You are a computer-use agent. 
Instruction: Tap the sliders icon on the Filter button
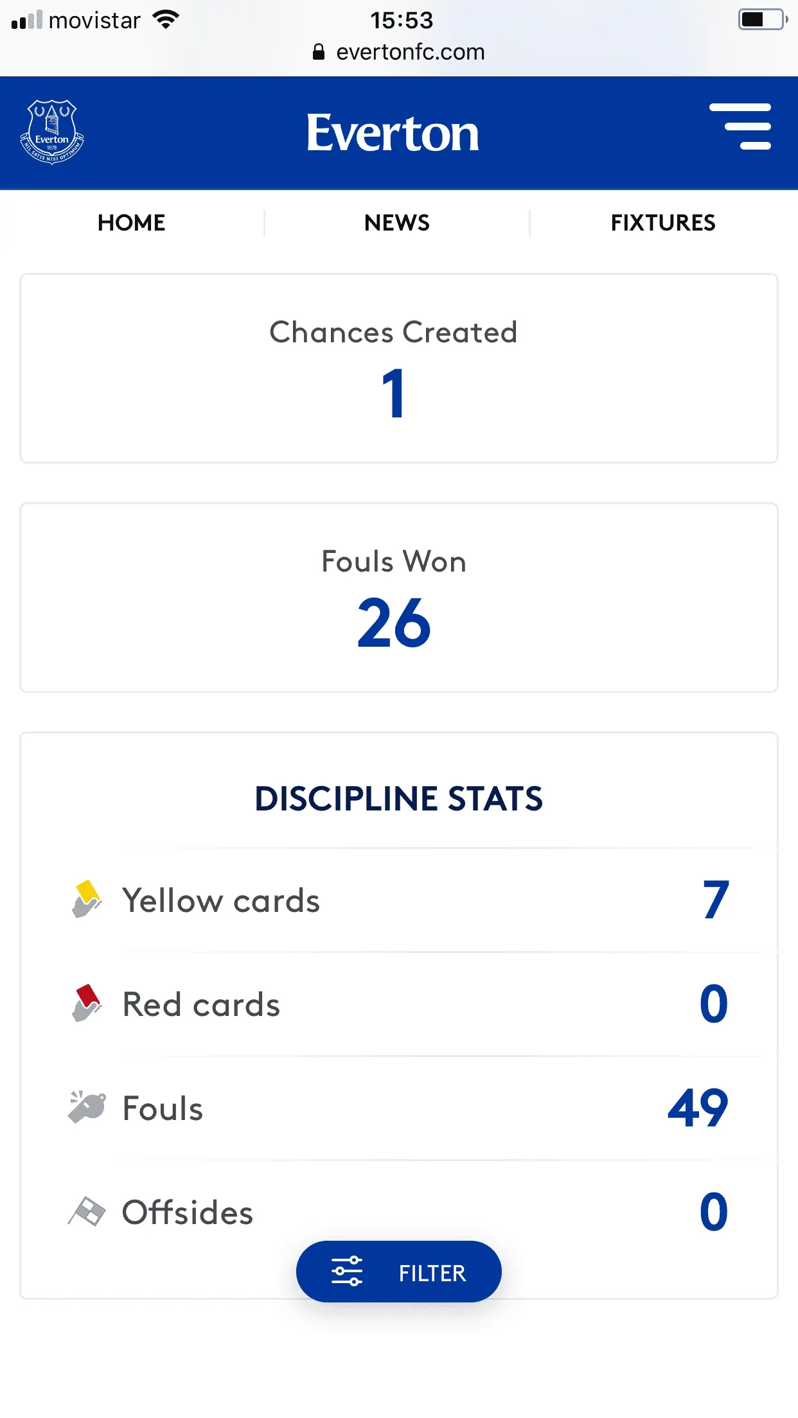tap(347, 1272)
